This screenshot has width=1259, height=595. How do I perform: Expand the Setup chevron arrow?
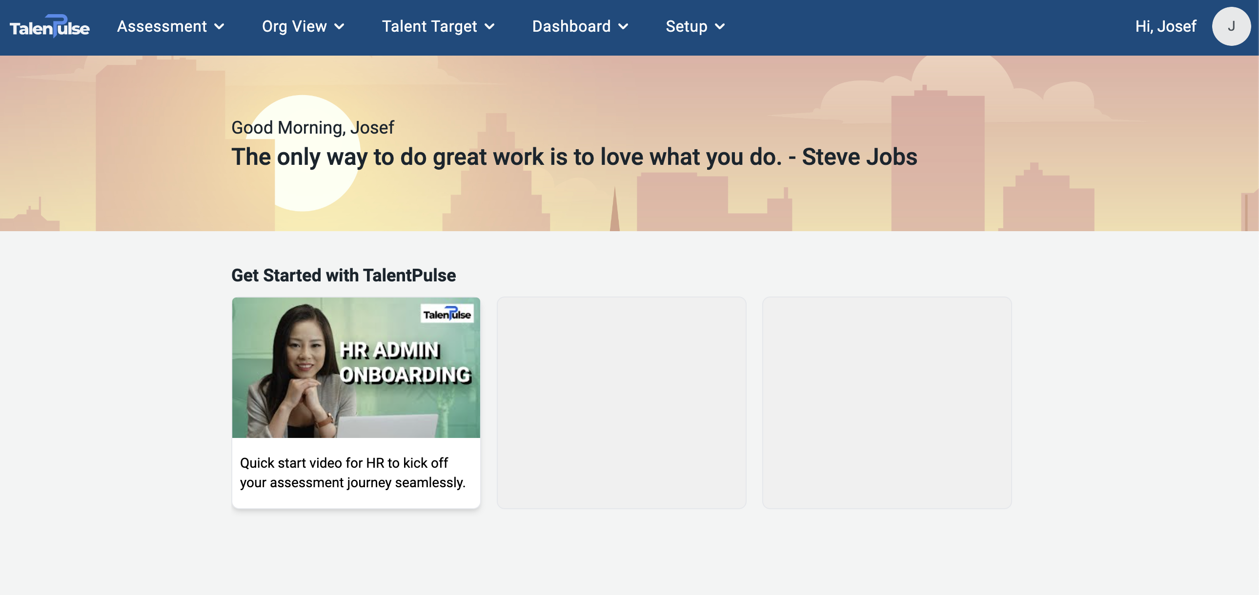tap(720, 27)
